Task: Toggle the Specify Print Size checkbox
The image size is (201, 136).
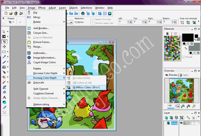Action: (94, 19)
